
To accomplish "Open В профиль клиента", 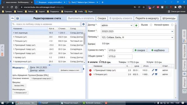I will pos(121,18).
